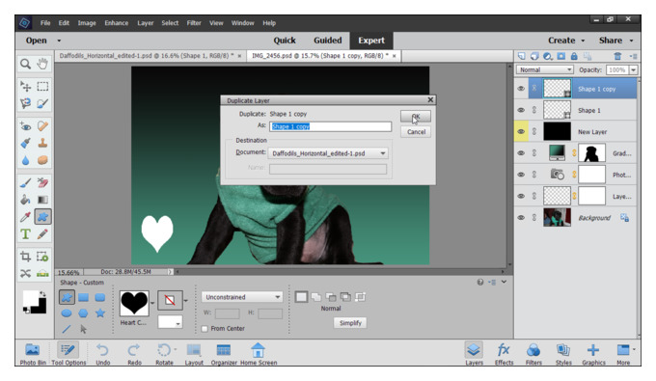This screenshot has height=381, width=656.
Task: Select the Type tool
Action: pos(25,233)
